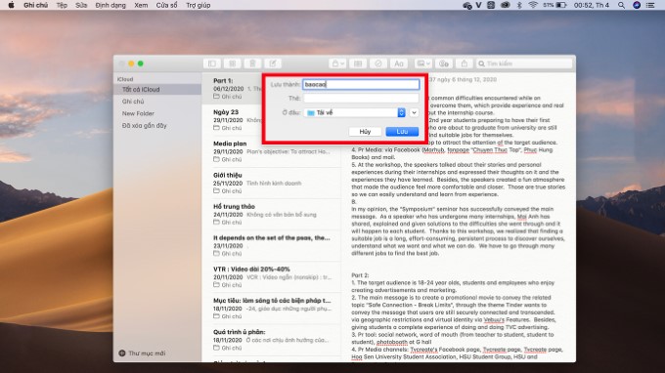Add a checklist with checkmark icon
665x373 pixels.
point(377,63)
